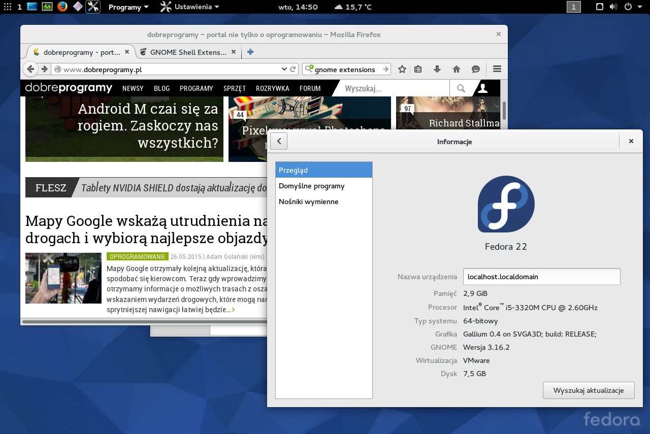Go back in Informacje window

pyautogui.click(x=279, y=142)
